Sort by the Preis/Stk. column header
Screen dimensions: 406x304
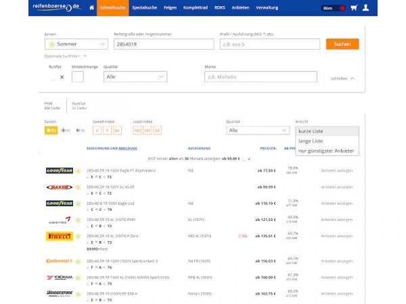(268, 149)
